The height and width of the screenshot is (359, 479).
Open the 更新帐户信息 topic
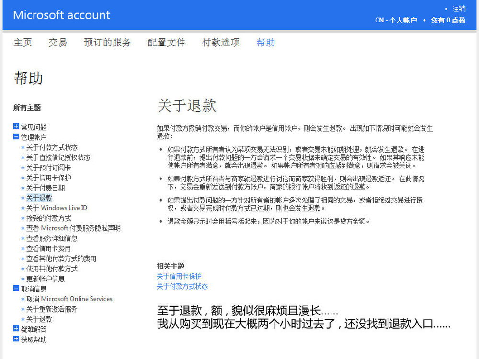(x=46, y=279)
